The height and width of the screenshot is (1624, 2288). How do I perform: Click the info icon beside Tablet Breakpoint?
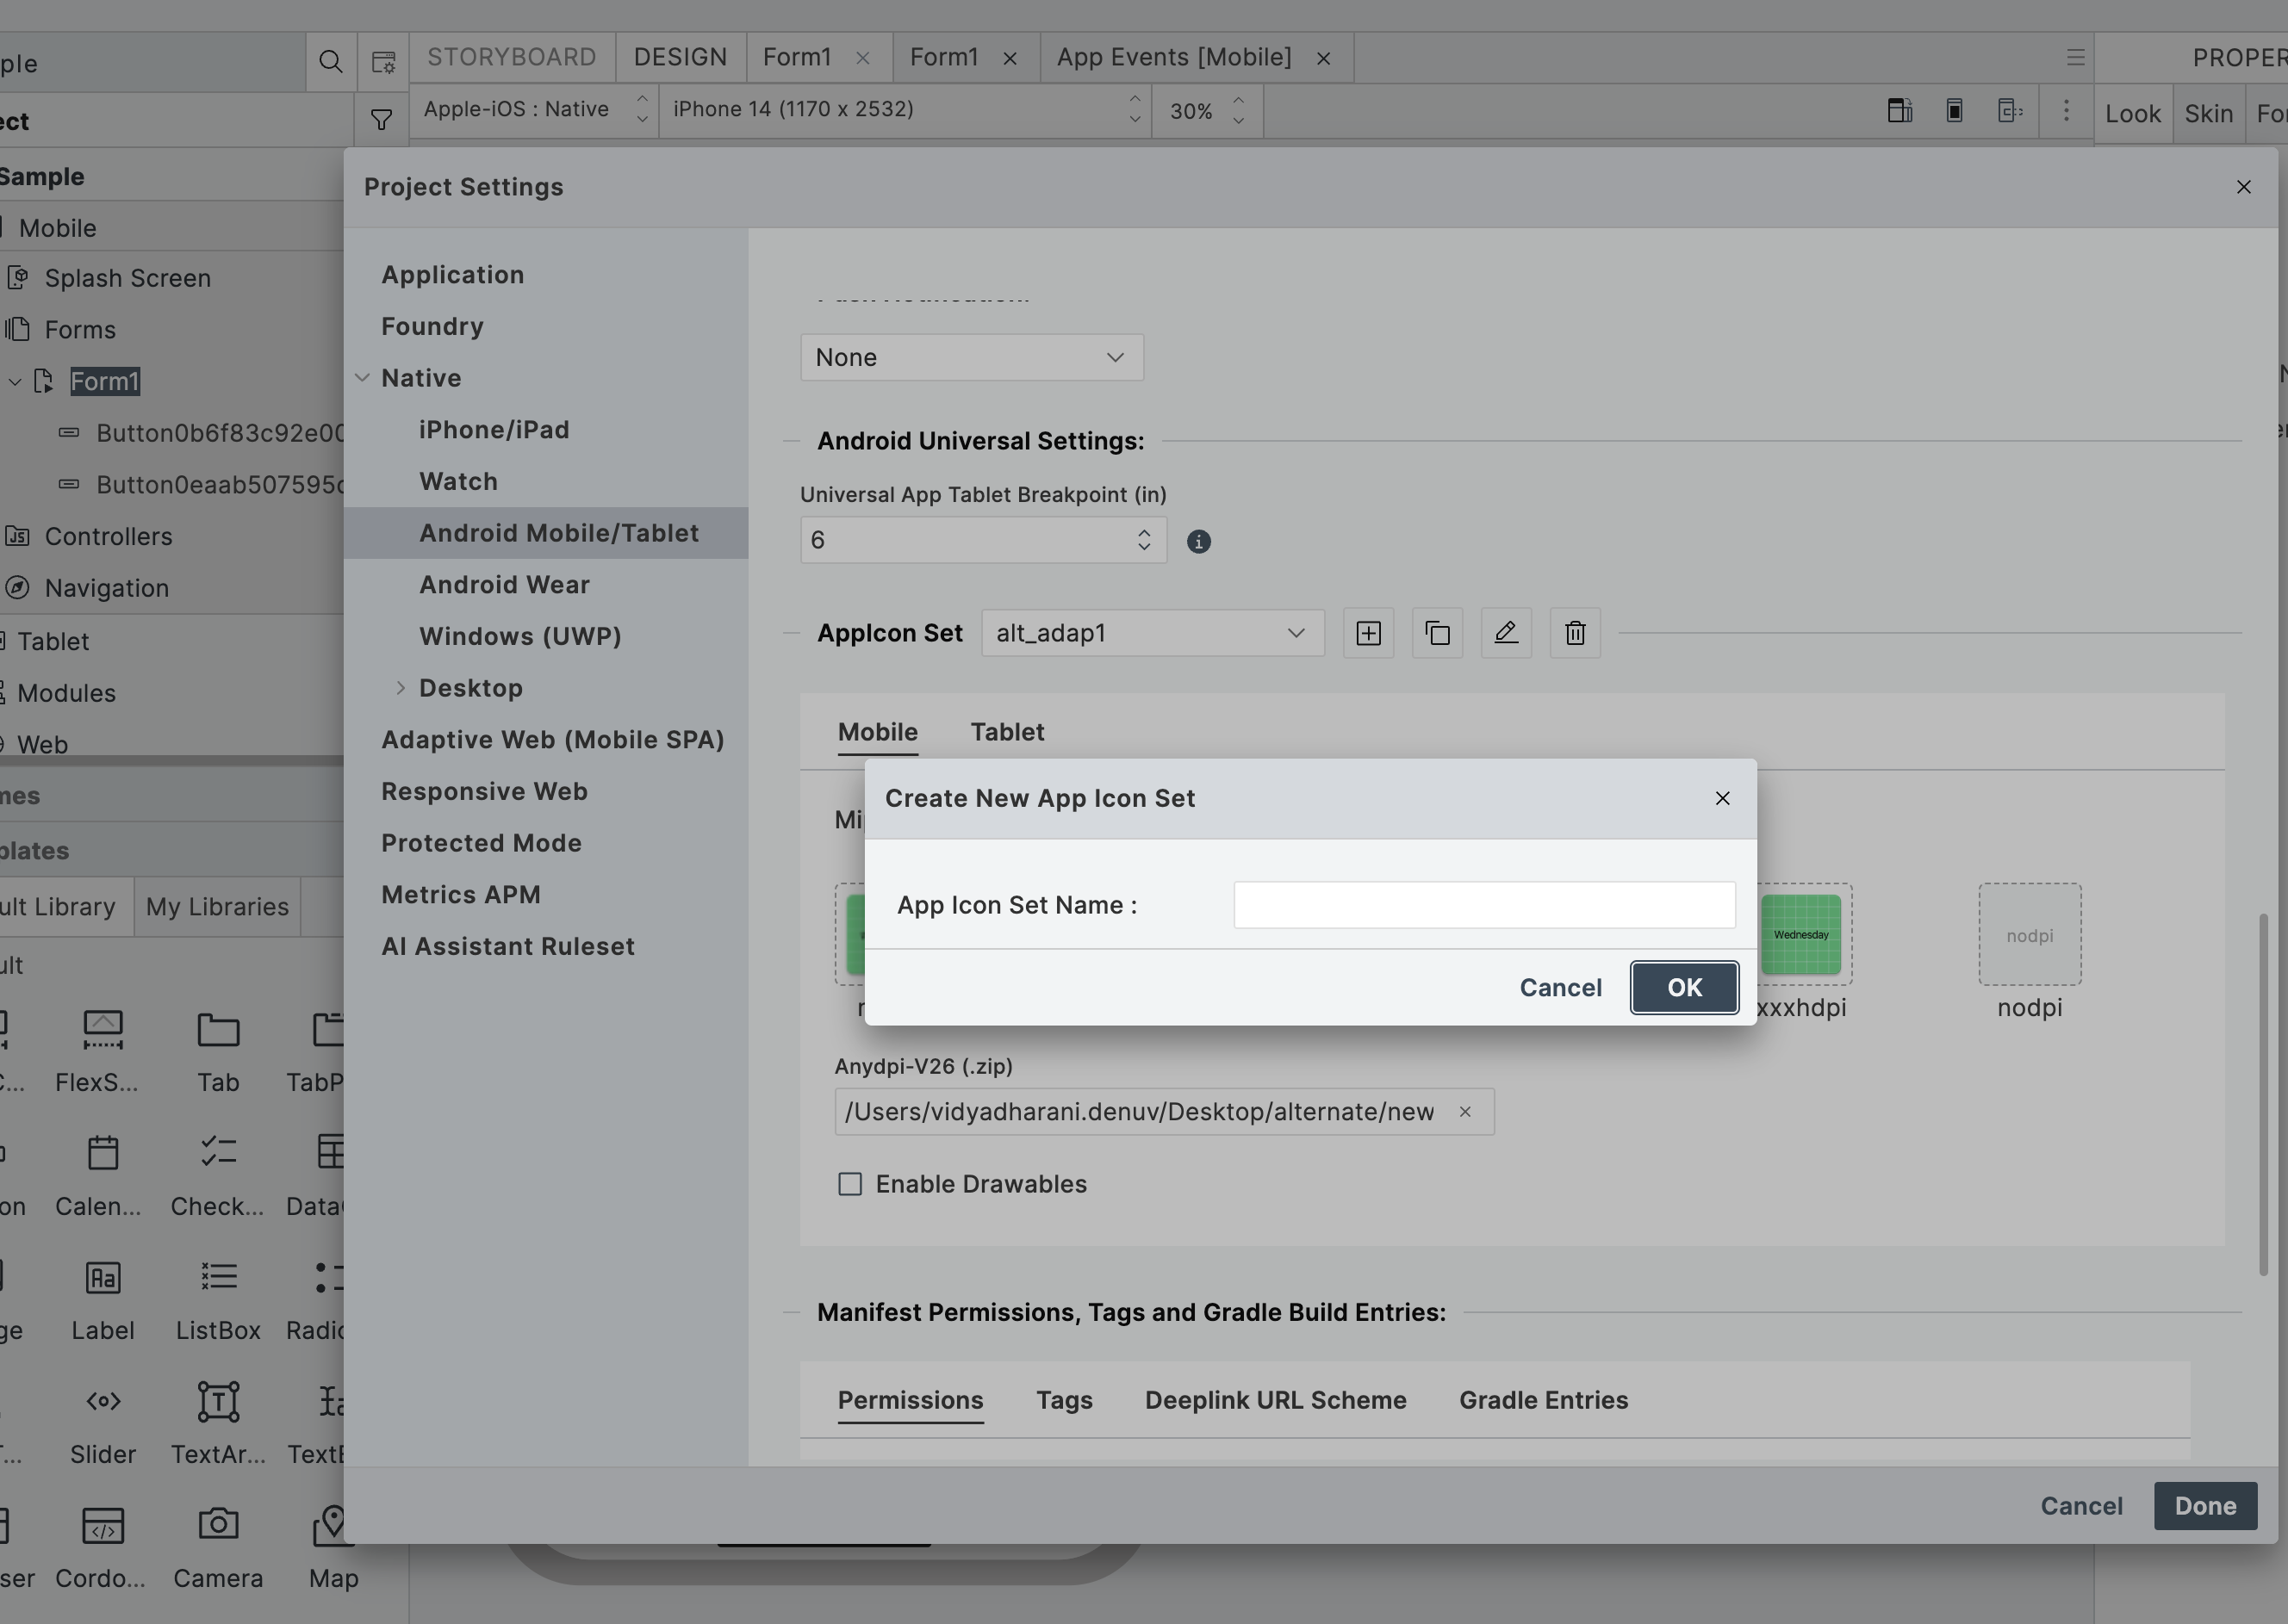tap(1198, 541)
